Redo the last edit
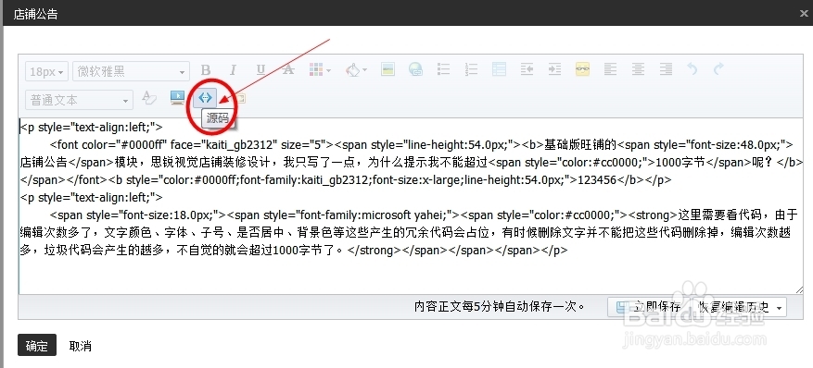This screenshot has width=813, height=368. pos(718,69)
